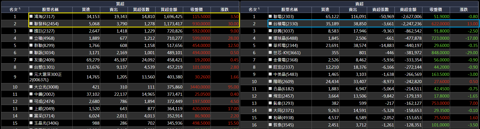Select the 玉晶光(3406) checkbox
Viewport: 480px width, 129px height.
31,123
